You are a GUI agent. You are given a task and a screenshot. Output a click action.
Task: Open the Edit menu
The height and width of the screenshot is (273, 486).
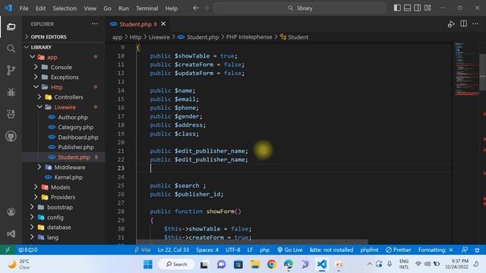(40, 8)
